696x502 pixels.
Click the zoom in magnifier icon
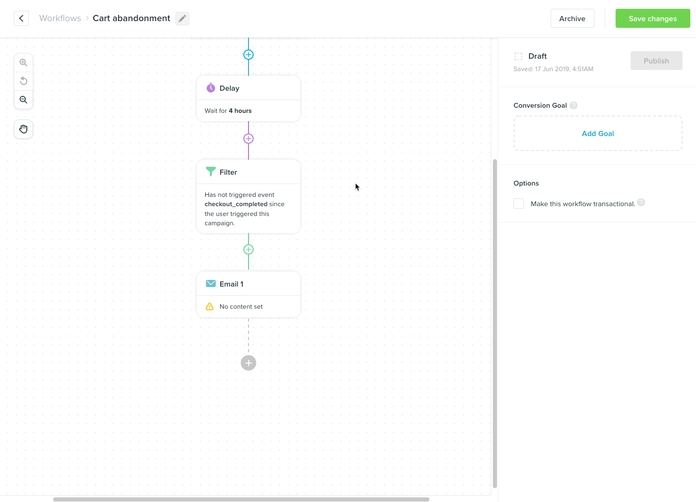(x=23, y=63)
